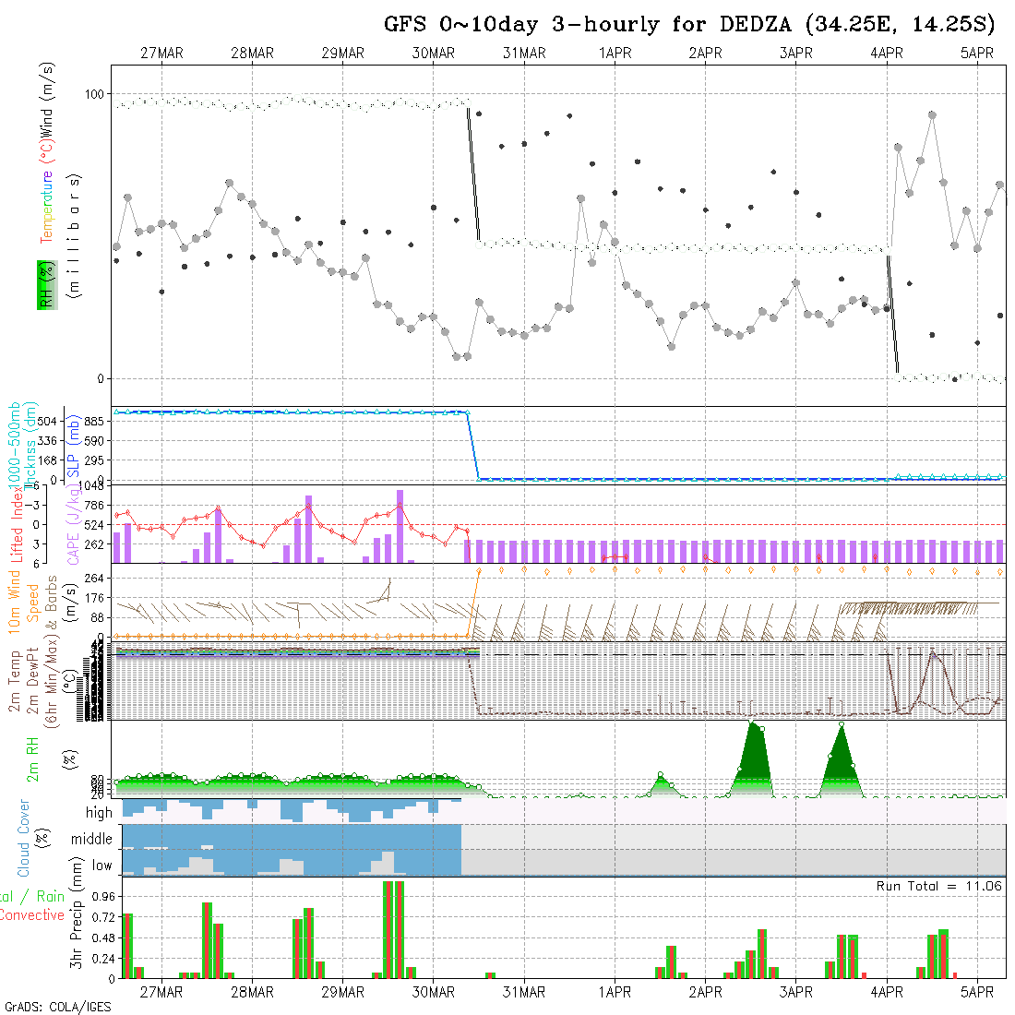Viewport: 1015px width, 1015px height.
Task: Click the 'middle' cloud cover row label
Action: coord(92,839)
